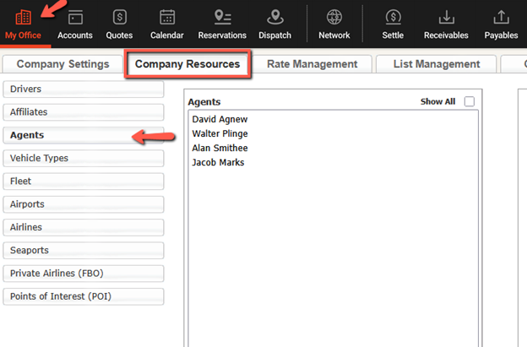527x347 pixels.
Task: Open the Quotes dollar icon
Action: tap(119, 17)
